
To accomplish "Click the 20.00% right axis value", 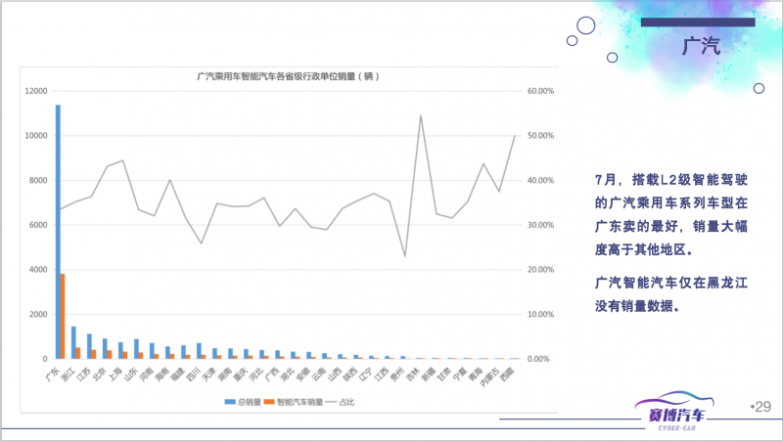I will tap(541, 269).
